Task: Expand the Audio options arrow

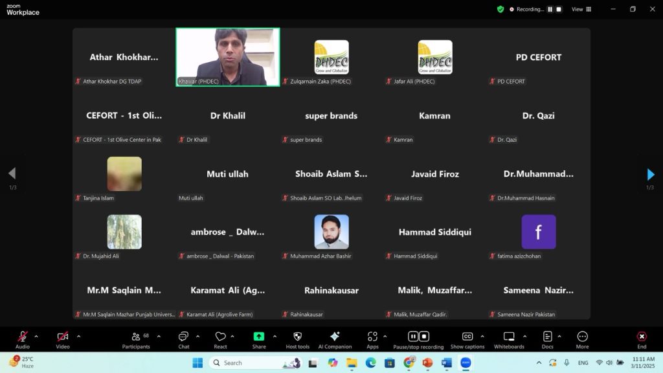Action: [x=36, y=336]
